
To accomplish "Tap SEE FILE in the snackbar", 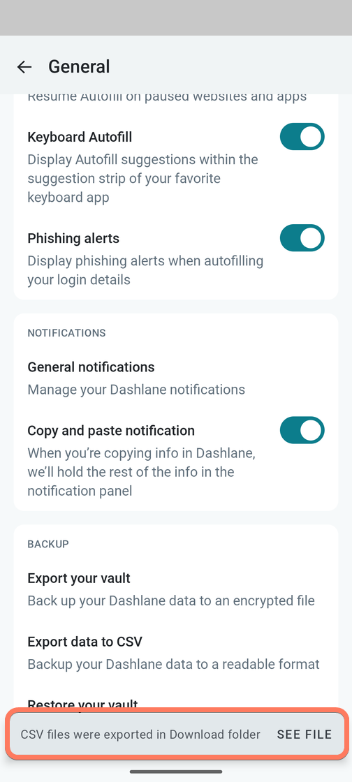I will tap(305, 734).
